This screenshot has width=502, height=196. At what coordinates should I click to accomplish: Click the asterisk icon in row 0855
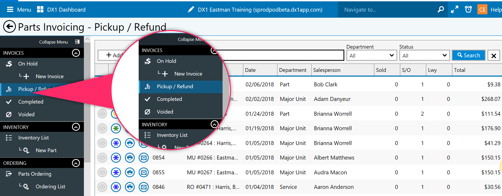coord(116,172)
